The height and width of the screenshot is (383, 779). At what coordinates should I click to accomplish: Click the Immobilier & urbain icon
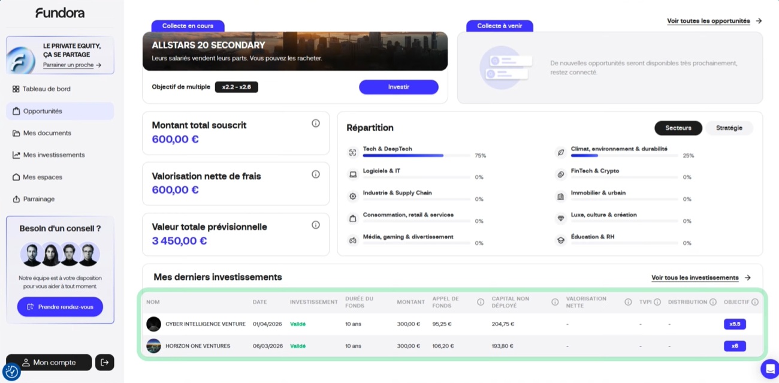tap(561, 197)
